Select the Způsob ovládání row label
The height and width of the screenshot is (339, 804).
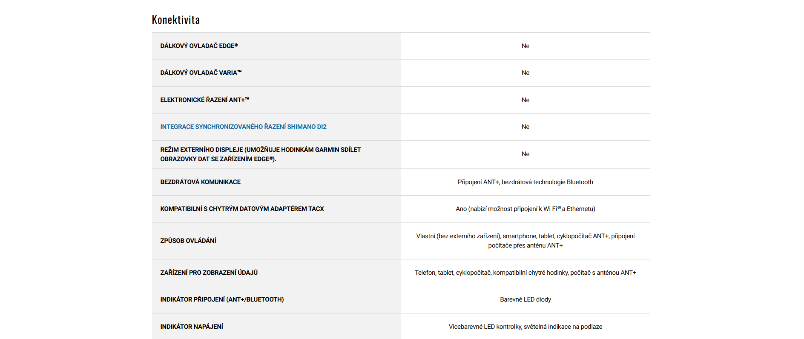click(x=188, y=241)
